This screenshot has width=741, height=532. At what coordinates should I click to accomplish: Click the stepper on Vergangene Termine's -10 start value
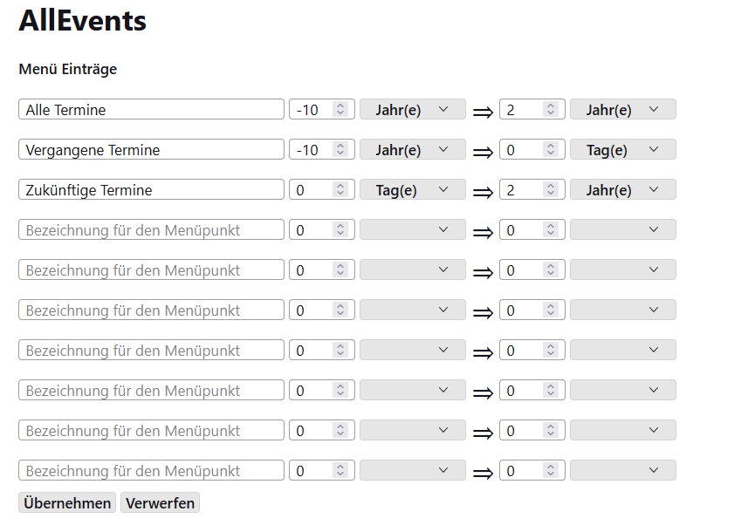340,150
